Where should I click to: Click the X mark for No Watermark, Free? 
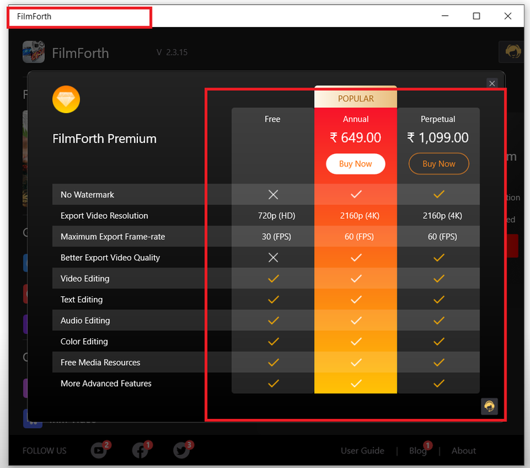coord(273,195)
